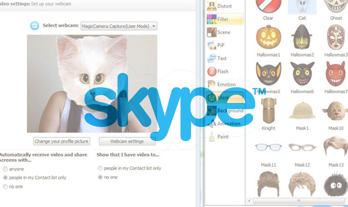Open the Paint effects category
This screenshot has height=207, width=348.
point(225,136)
